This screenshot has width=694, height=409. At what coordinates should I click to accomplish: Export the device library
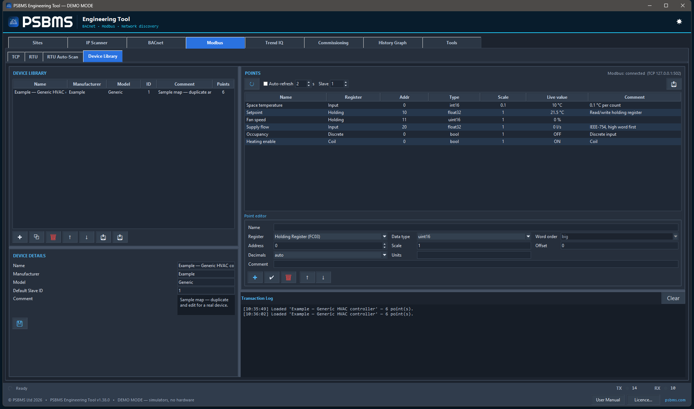click(120, 237)
